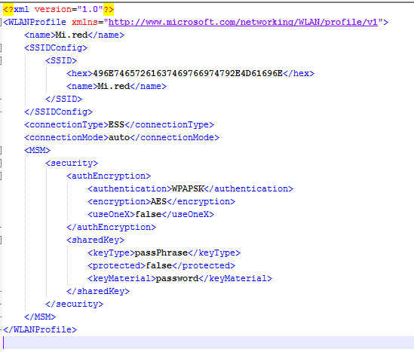Click the WPAPSK authentication value
The width and height of the screenshot is (414, 352).
(188, 188)
